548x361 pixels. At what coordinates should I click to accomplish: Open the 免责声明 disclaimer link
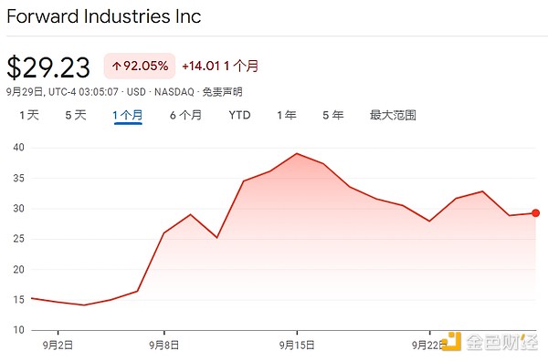(222, 92)
